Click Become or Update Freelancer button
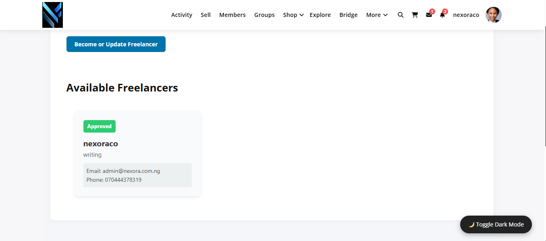 tap(116, 44)
